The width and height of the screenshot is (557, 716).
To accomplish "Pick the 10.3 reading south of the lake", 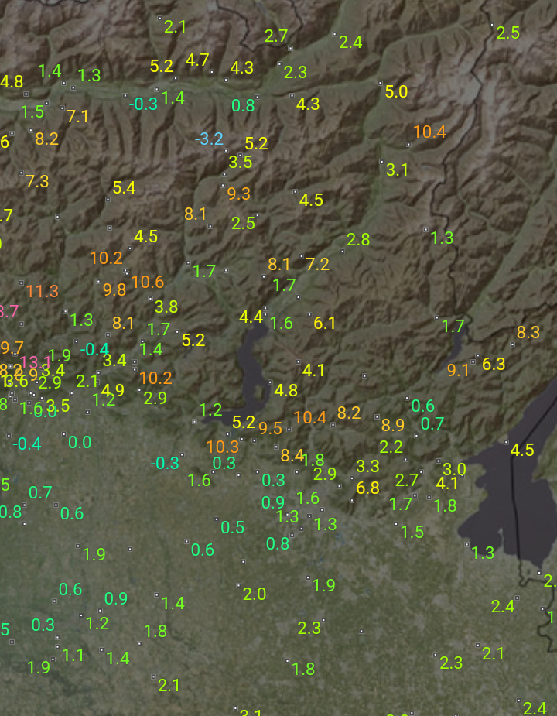I will pos(223,447).
